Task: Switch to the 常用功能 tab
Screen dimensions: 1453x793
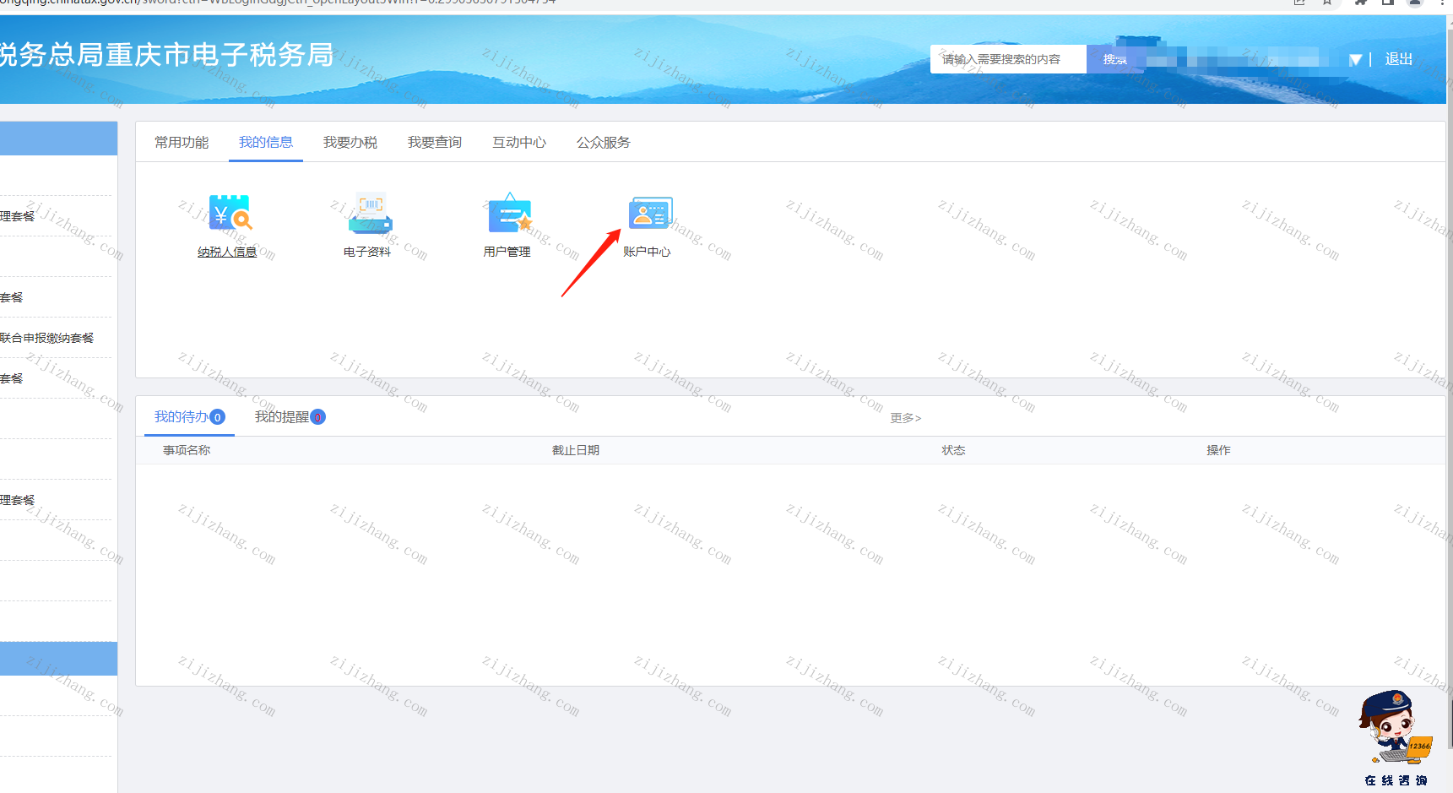Action: pyautogui.click(x=182, y=142)
